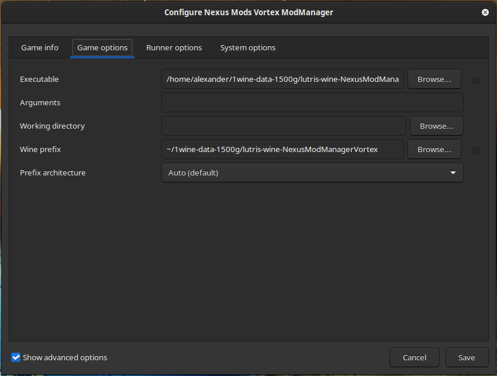Open the Prefix architecture dropdown
Image resolution: width=497 pixels, height=376 pixels.
[312, 173]
